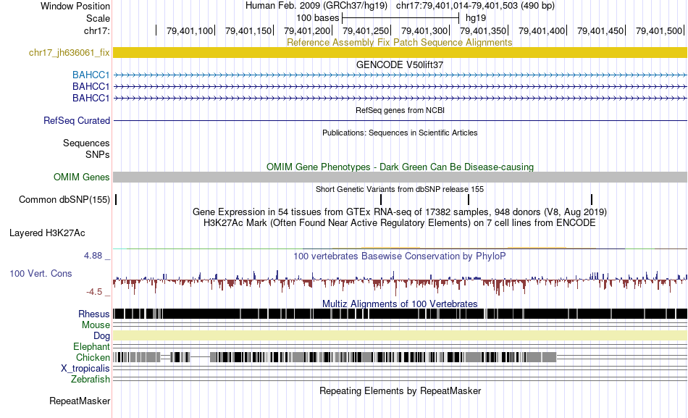Viewport: 688px width, 418px height.
Task: Click the Window Position track label
Action: click(75, 6)
